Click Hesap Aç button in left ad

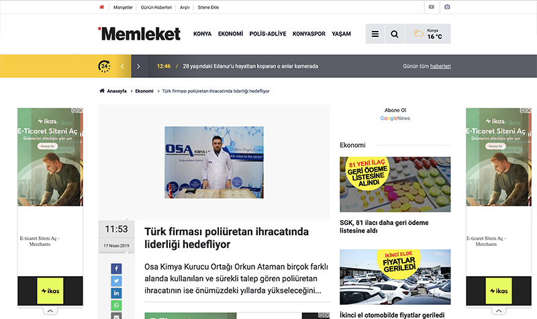(x=48, y=146)
